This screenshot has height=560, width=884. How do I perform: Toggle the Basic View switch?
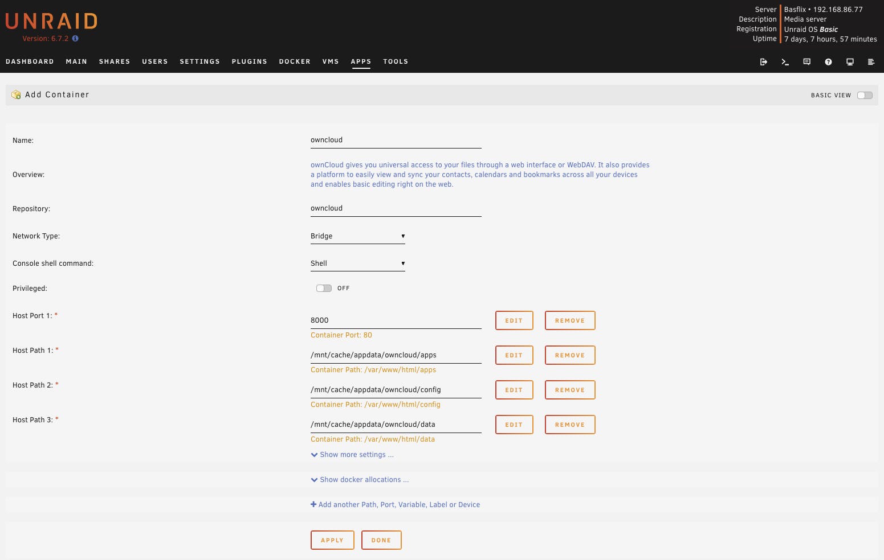[x=865, y=95]
